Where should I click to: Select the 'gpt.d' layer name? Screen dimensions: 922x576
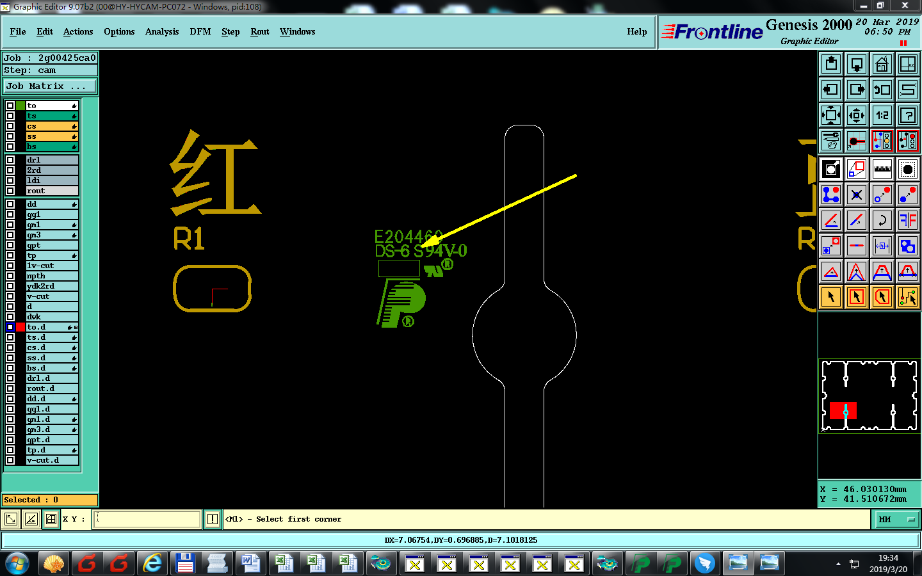tap(51, 440)
